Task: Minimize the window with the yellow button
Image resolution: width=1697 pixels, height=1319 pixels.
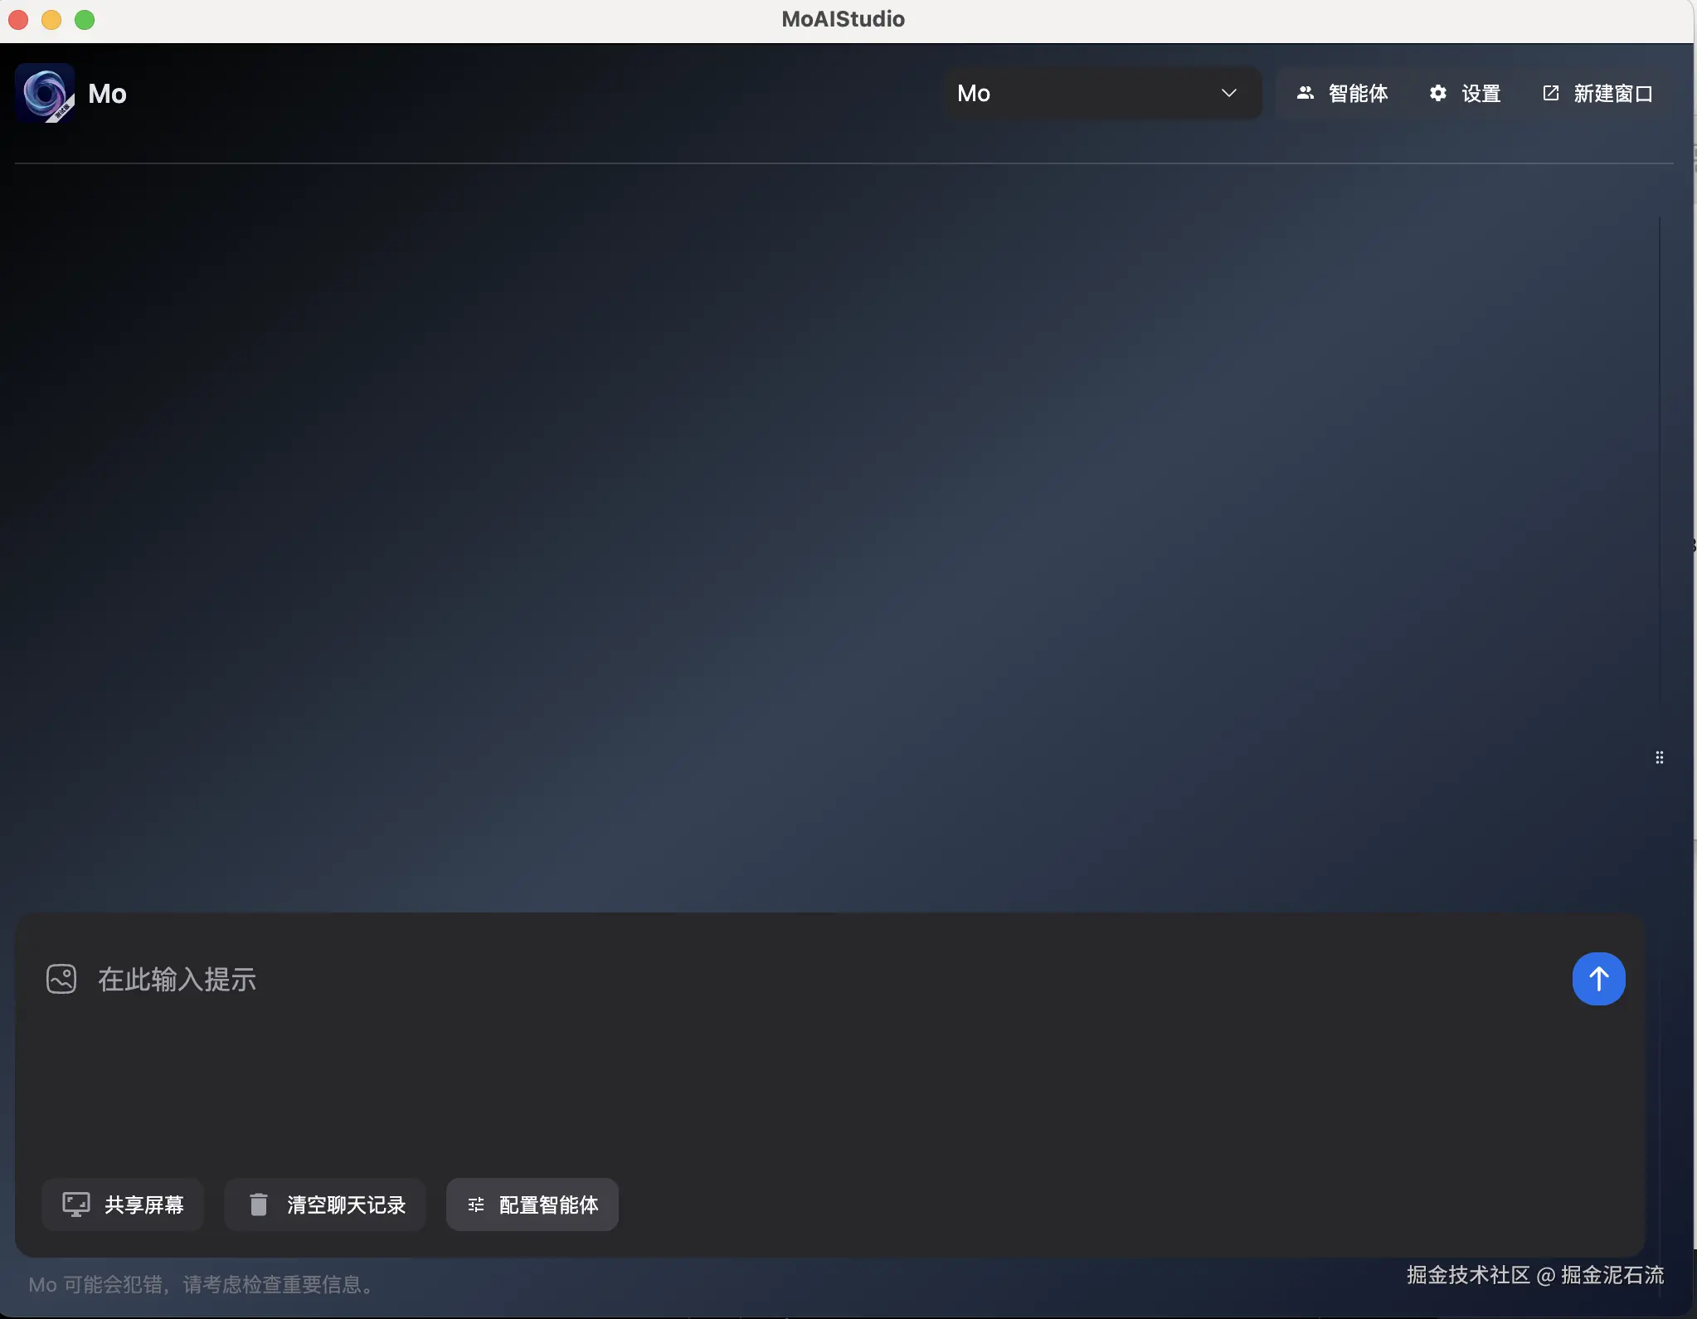Action: 51,19
